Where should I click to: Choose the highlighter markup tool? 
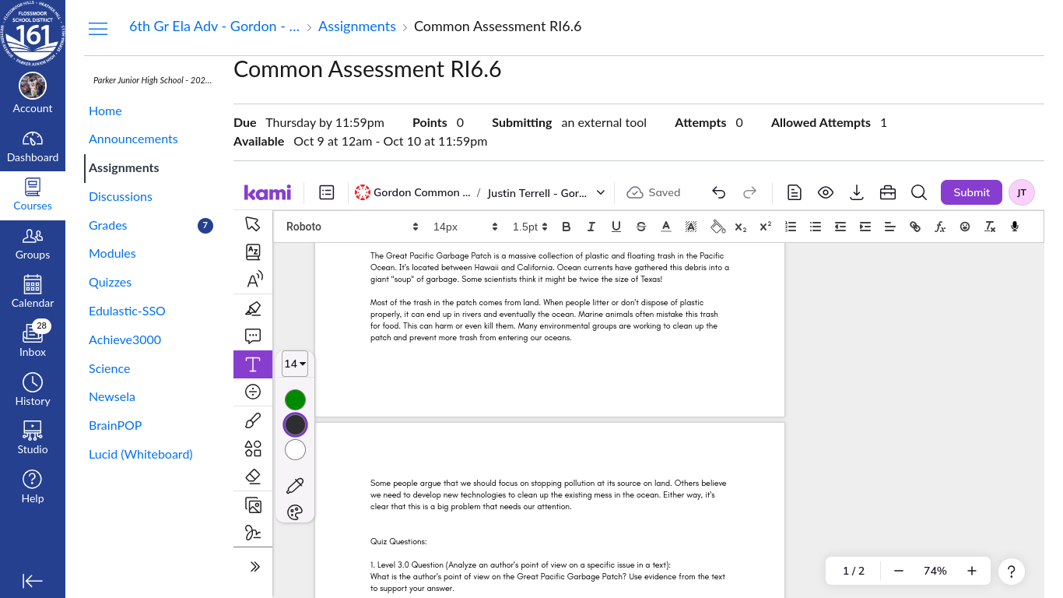point(253,308)
